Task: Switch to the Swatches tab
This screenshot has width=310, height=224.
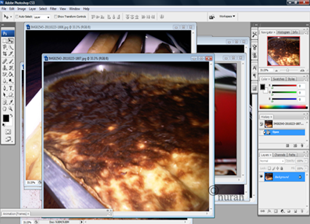Action: tap(278, 79)
